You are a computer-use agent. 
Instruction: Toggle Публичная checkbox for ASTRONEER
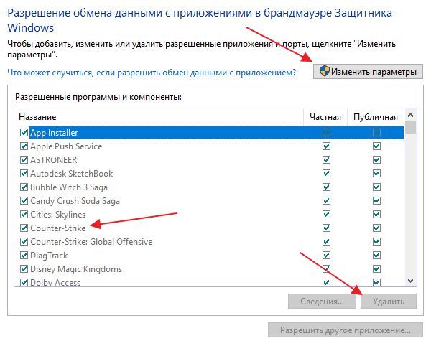pos(376,159)
